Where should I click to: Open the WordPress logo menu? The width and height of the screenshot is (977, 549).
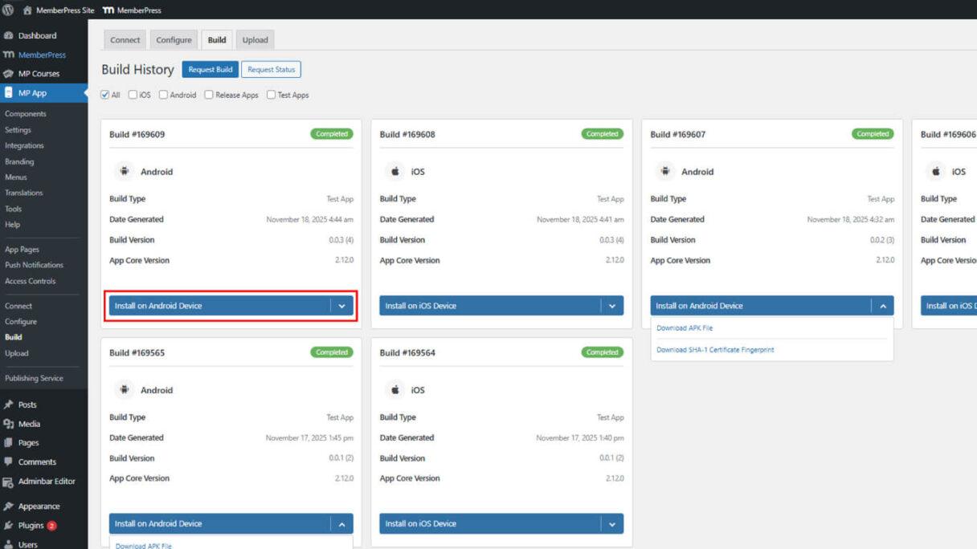(x=9, y=10)
